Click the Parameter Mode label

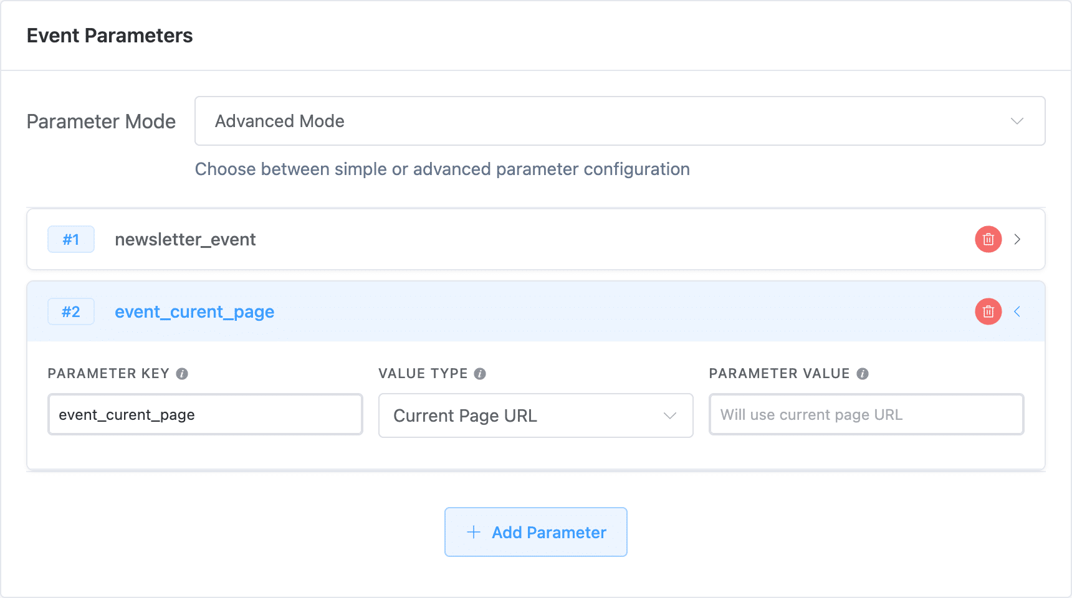coord(101,121)
